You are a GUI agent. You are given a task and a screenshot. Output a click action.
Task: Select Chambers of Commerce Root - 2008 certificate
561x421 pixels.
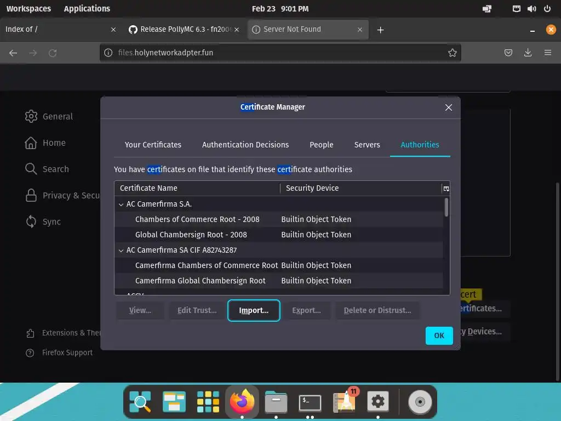(279, 219)
